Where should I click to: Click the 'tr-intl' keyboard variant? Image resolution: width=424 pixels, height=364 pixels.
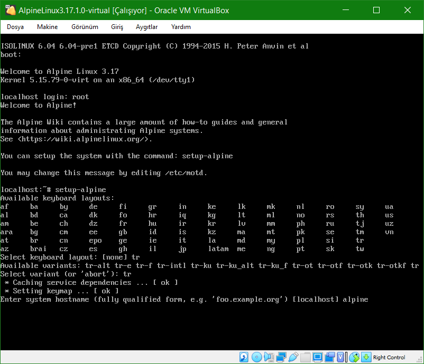(171, 266)
